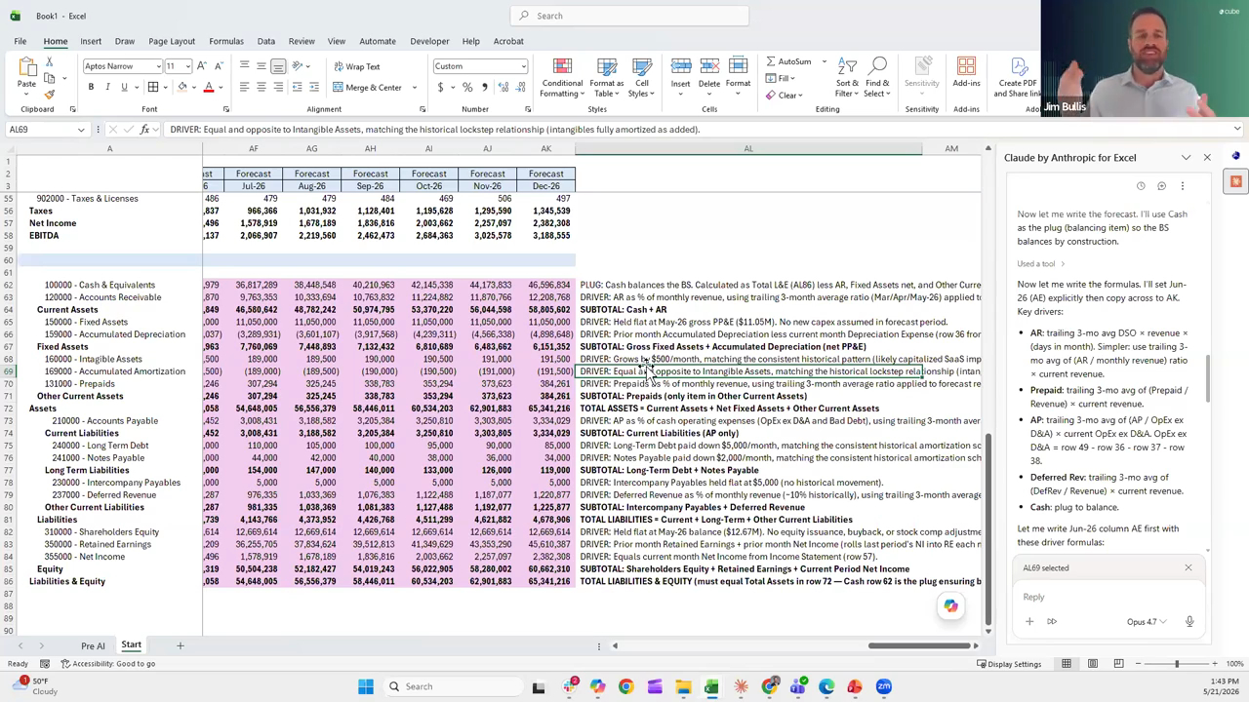Viewport: 1249px width, 702px height.
Task: Expand the formula bar chevron
Action: 1237,129
